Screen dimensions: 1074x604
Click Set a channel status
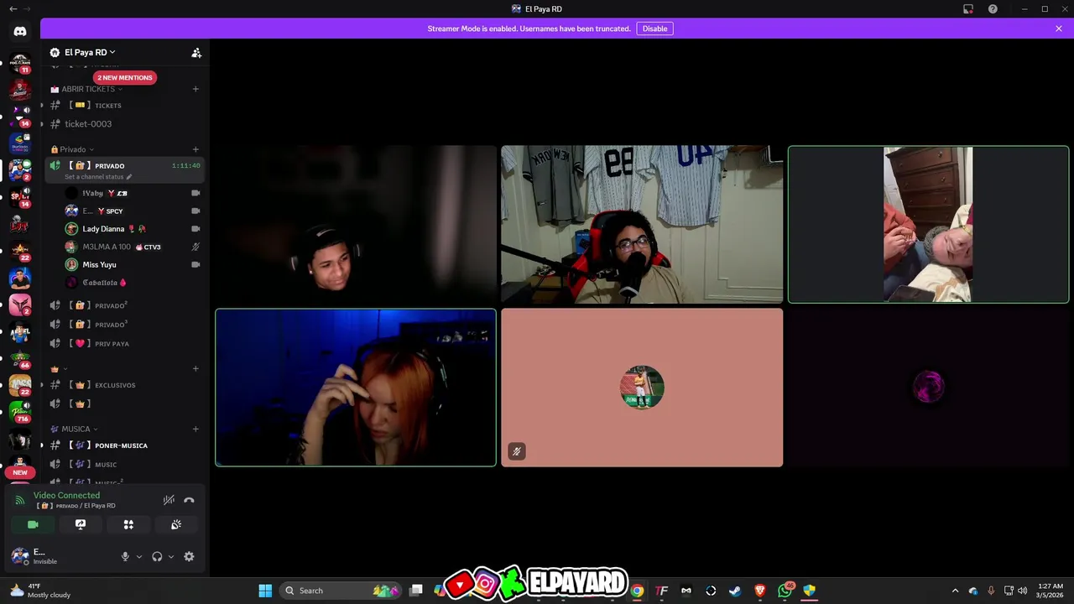pyautogui.click(x=97, y=177)
